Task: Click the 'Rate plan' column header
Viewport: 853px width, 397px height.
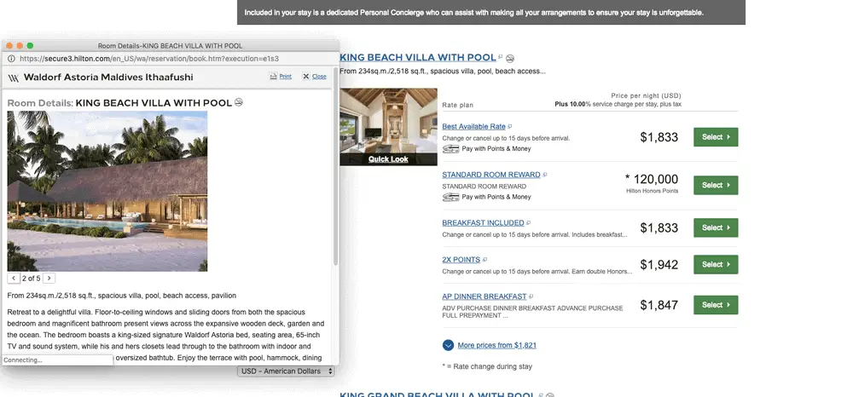Action: click(x=457, y=106)
